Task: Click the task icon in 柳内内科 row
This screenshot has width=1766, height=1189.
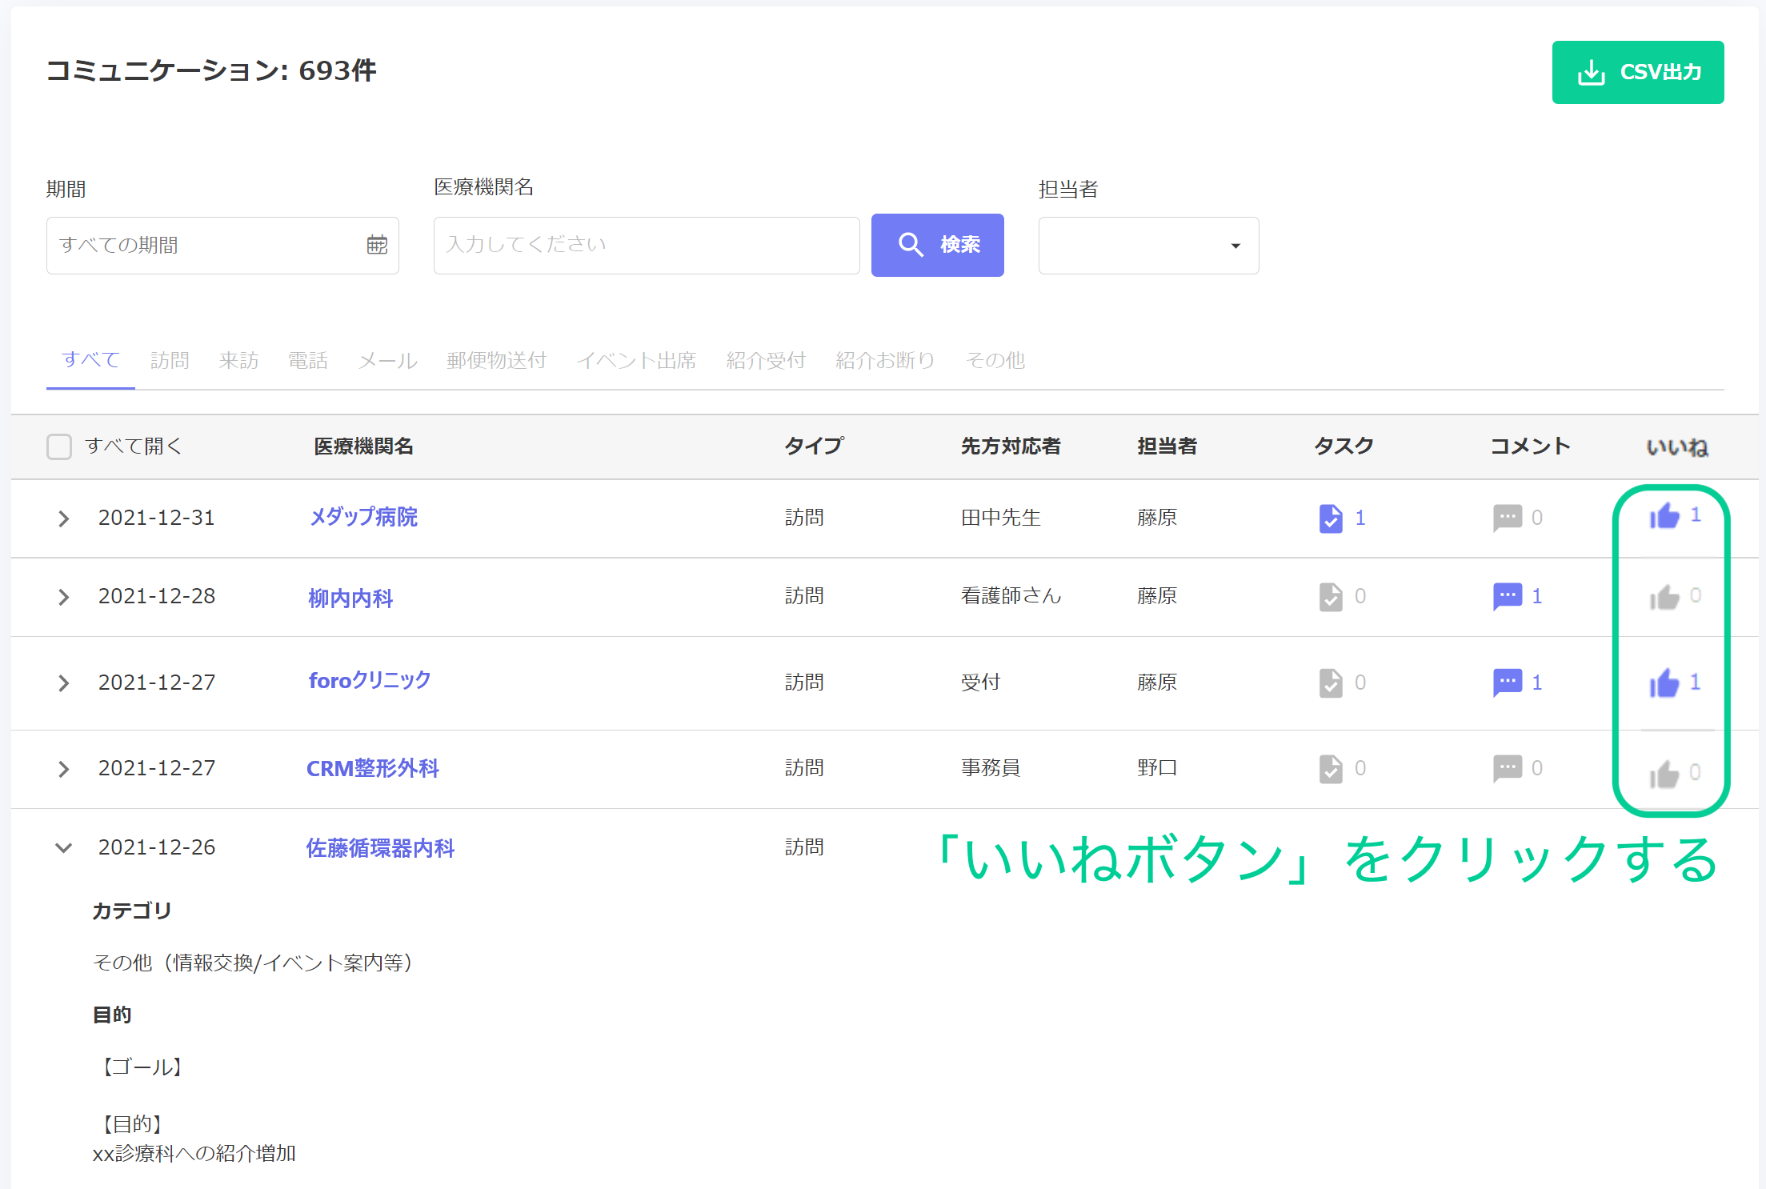Action: point(1331,597)
